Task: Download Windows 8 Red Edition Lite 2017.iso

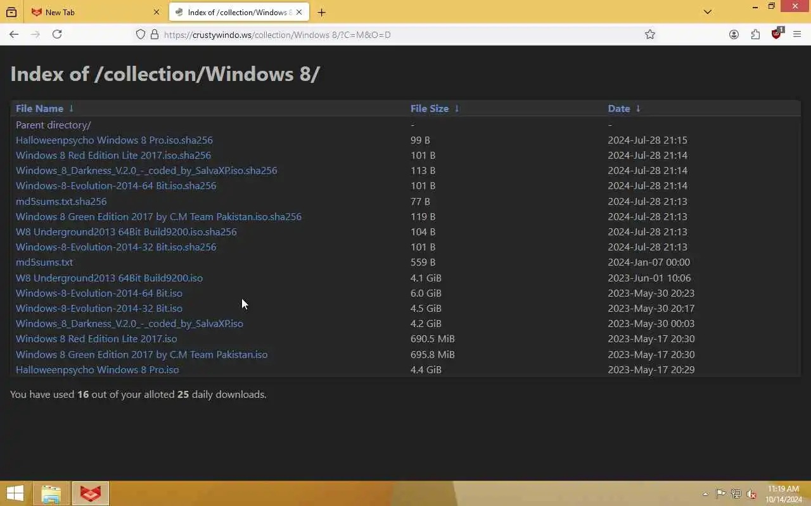Action: point(96,338)
